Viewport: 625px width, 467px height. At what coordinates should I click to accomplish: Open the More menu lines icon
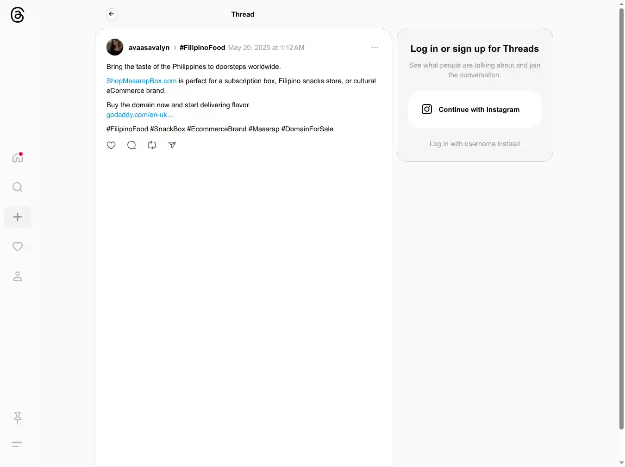coord(17,444)
